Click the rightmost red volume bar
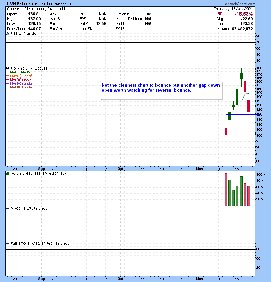 coord(249,196)
